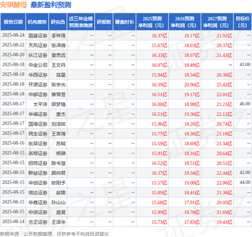Image resolution: width=252 pixels, height=237 pixels.
Task: Click the 15.77亿 forecast value
Action: tap(159, 134)
